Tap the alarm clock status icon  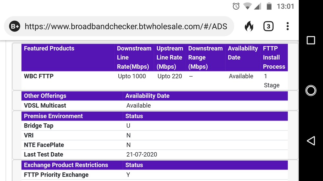tap(236, 6)
